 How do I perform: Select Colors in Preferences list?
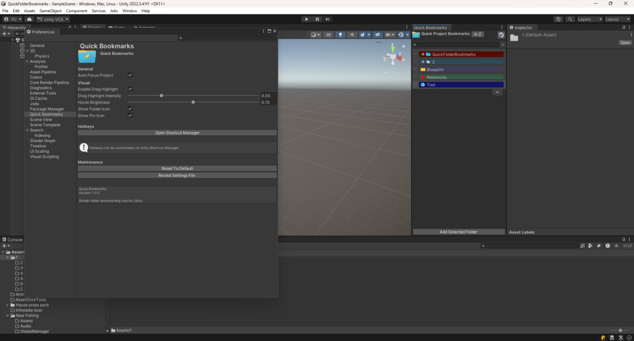(36, 77)
